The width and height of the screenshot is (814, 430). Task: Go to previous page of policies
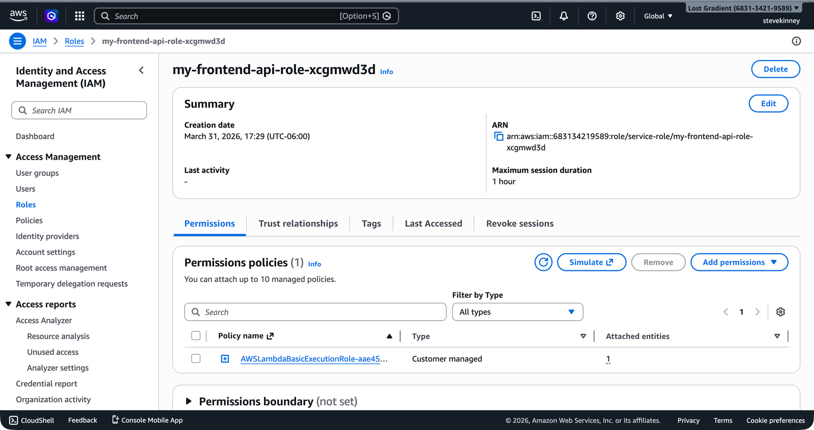726,312
